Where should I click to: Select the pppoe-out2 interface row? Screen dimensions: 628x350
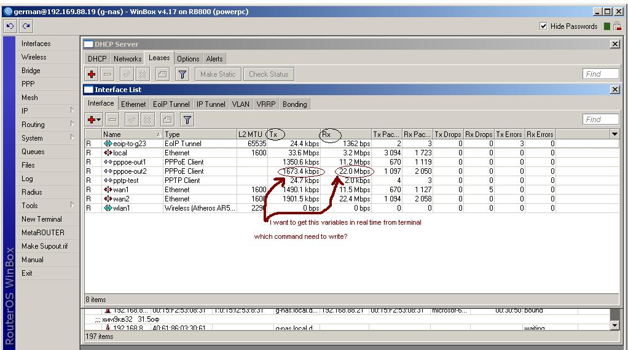point(351,171)
